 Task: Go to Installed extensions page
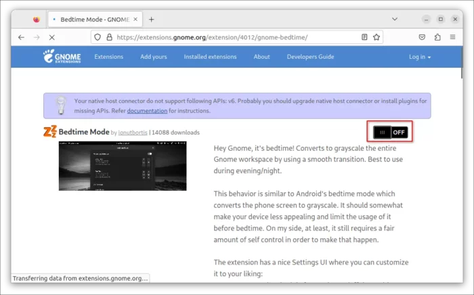click(210, 57)
